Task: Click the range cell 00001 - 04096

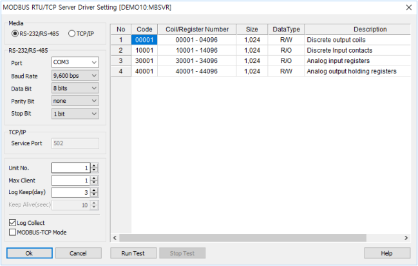Action: tap(196, 40)
